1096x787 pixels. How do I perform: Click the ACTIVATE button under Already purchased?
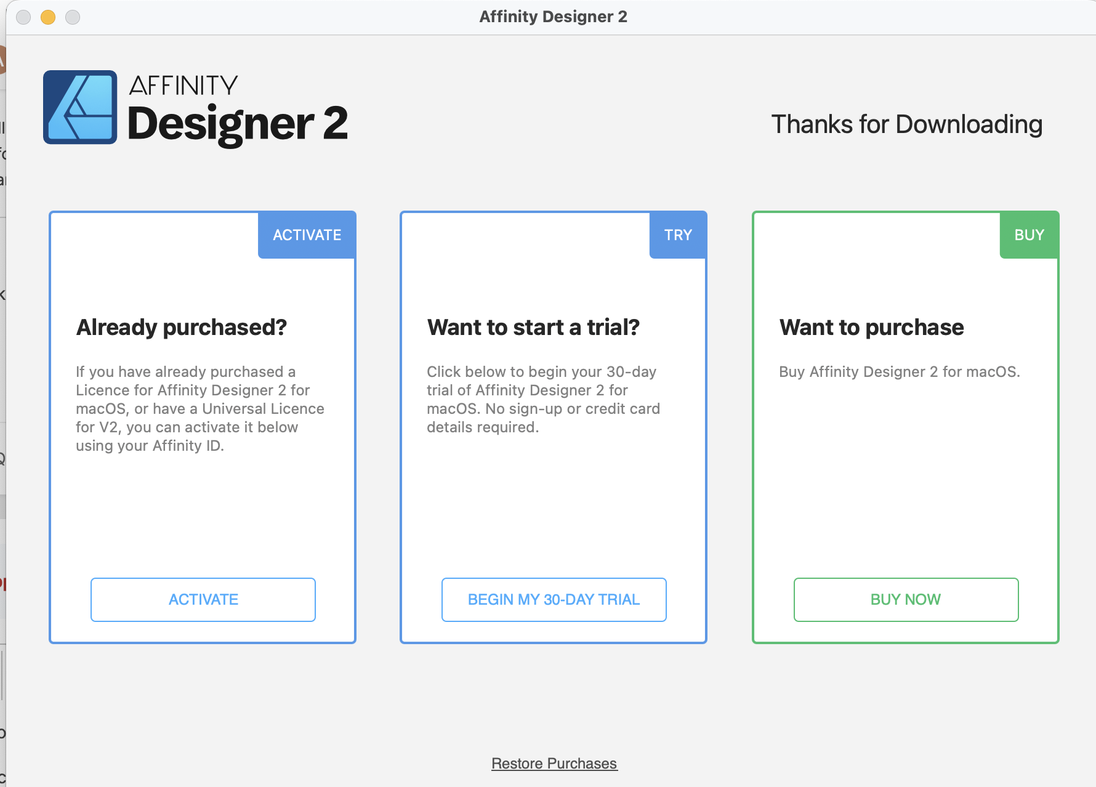203,599
